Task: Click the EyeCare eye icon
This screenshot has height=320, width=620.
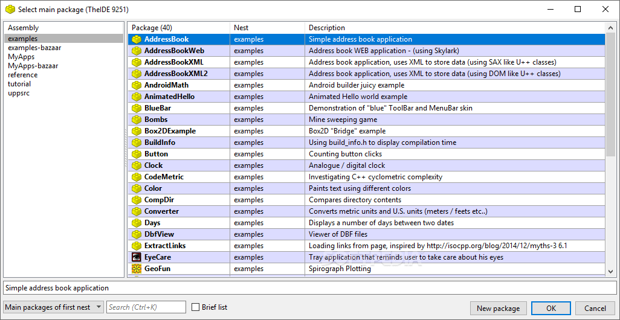Action: [137, 257]
